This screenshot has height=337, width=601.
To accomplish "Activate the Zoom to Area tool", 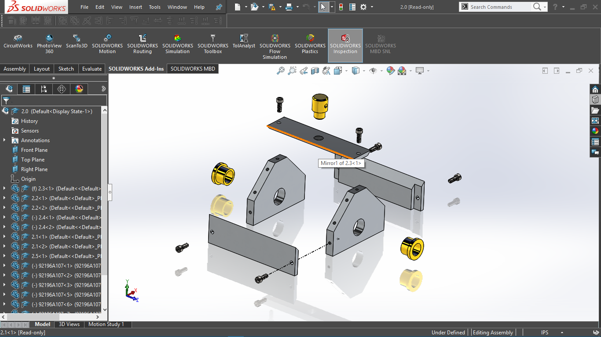I will tap(292, 71).
